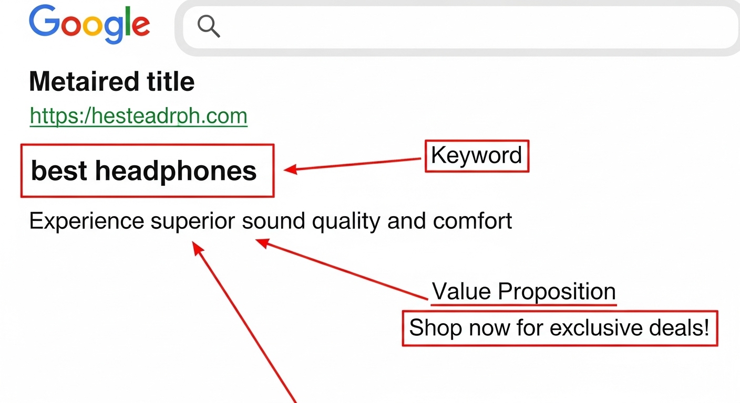
Task: Open the Metaired title result heading
Action: coord(112,82)
